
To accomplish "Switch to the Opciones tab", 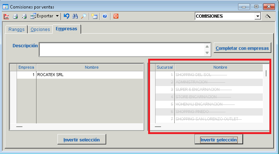I will point(40,30).
